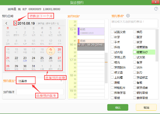Select calendar date 21

pos(8,59)
